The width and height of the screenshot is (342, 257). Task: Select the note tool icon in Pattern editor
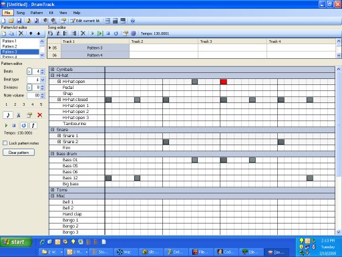pyautogui.click(x=8, y=115)
